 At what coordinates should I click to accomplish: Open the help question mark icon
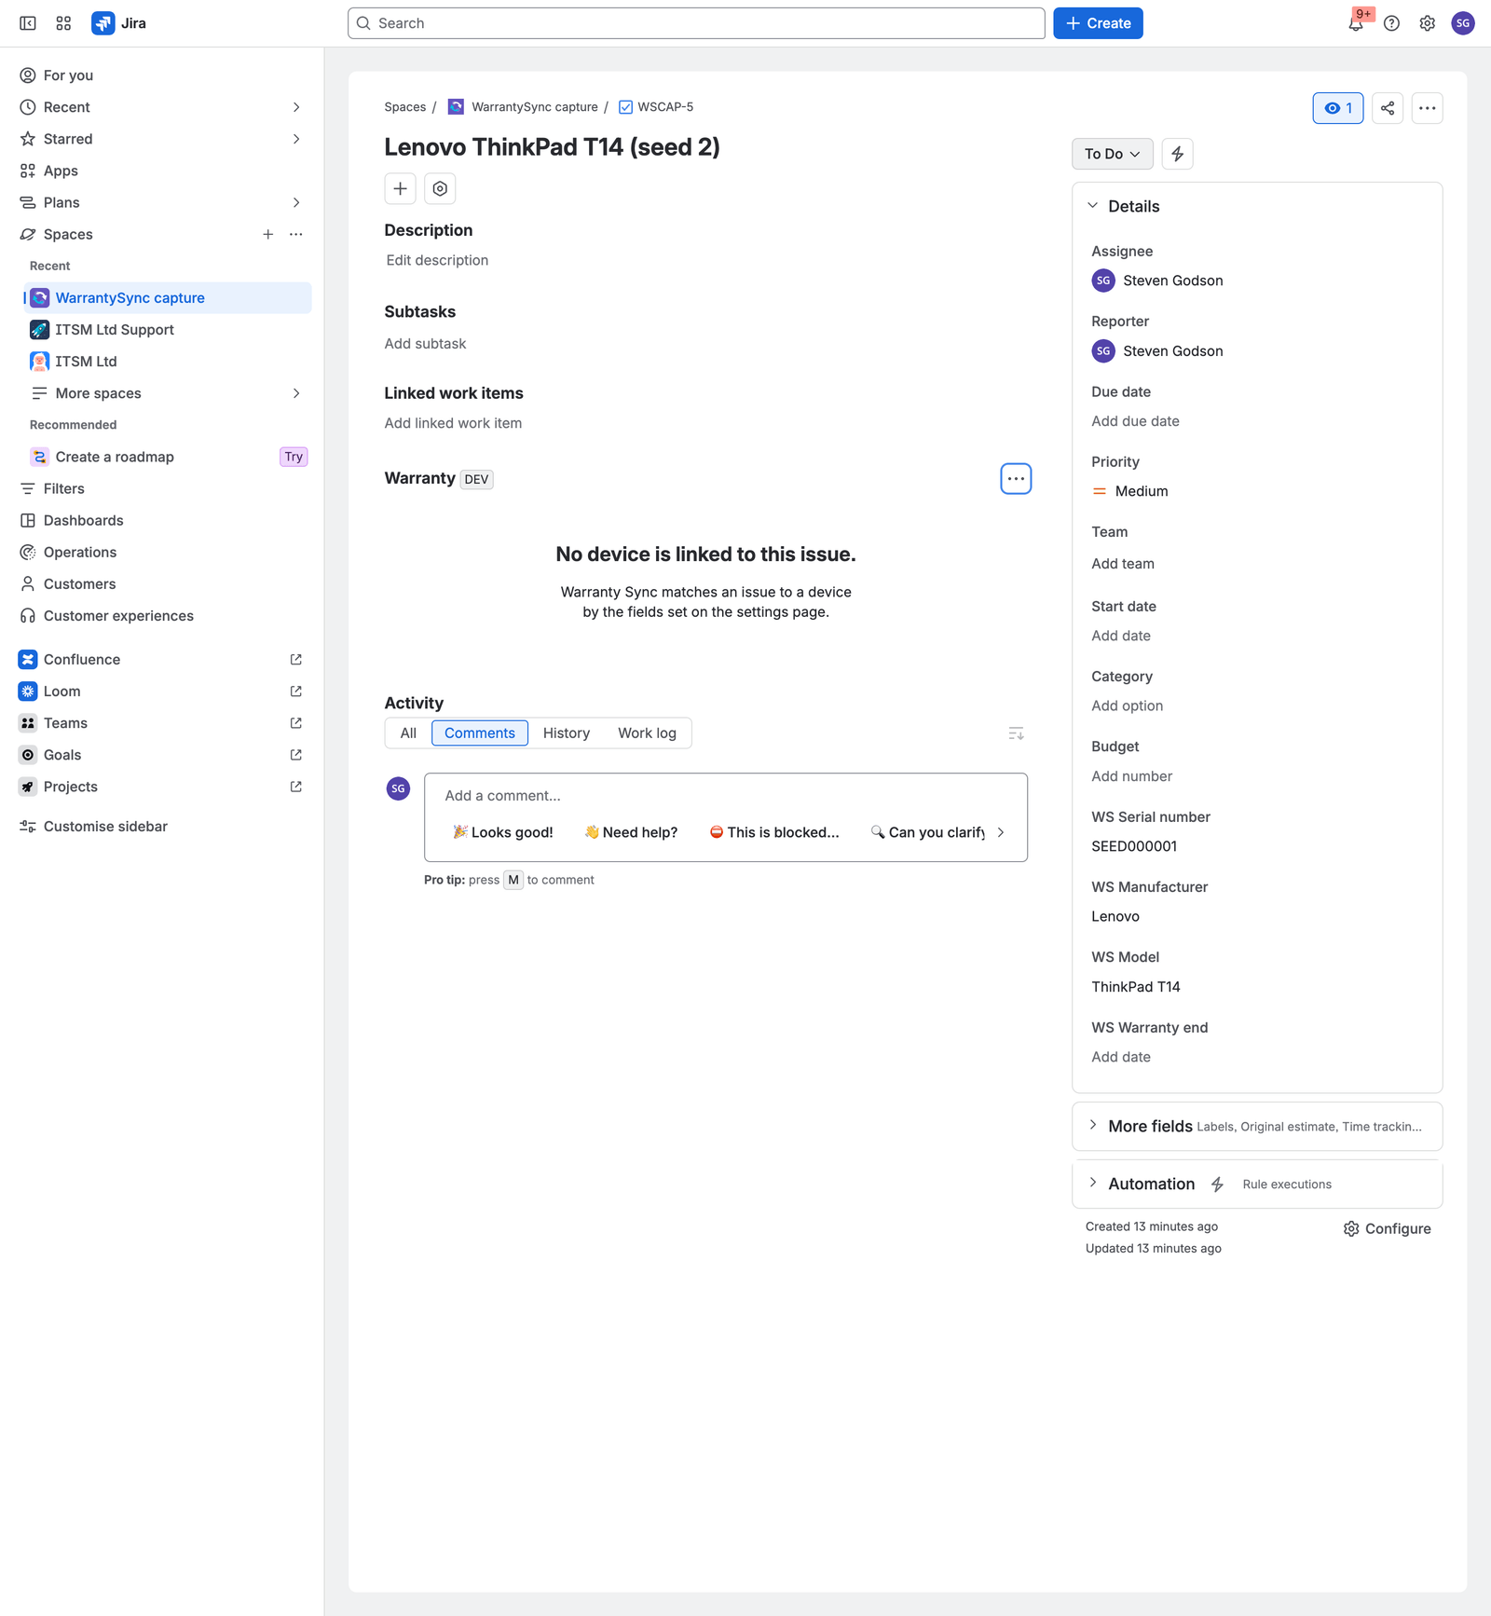pyautogui.click(x=1391, y=23)
